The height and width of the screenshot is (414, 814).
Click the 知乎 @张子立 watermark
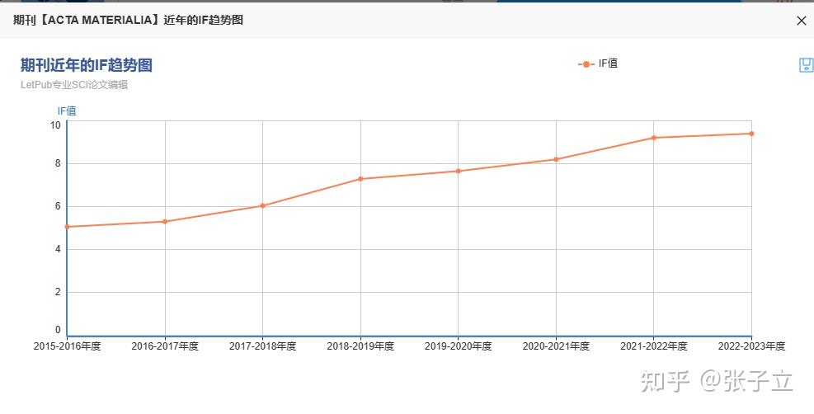tap(717, 381)
